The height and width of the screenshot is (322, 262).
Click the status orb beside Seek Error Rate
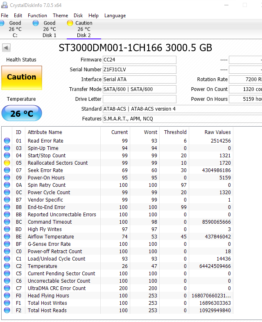(7, 170)
